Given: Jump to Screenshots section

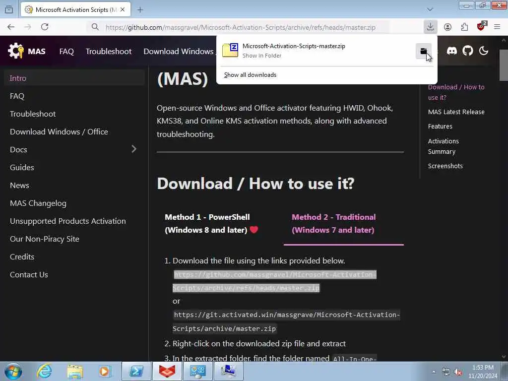Looking at the screenshot, I should (x=445, y=166).
